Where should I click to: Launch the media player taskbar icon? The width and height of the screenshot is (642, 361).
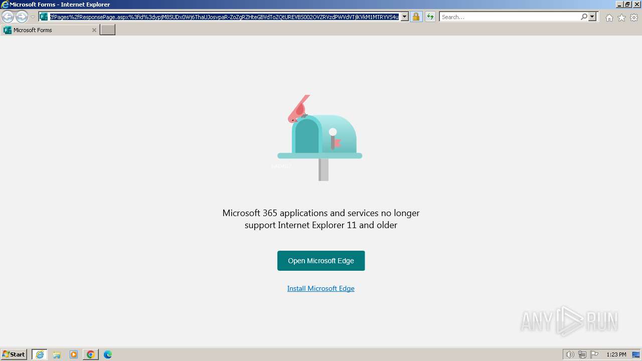(74, 354)
